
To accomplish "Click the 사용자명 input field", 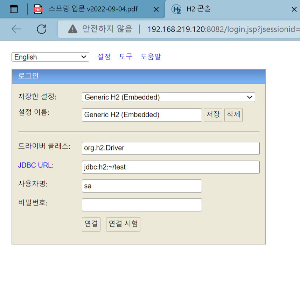I will coord(142,186).
